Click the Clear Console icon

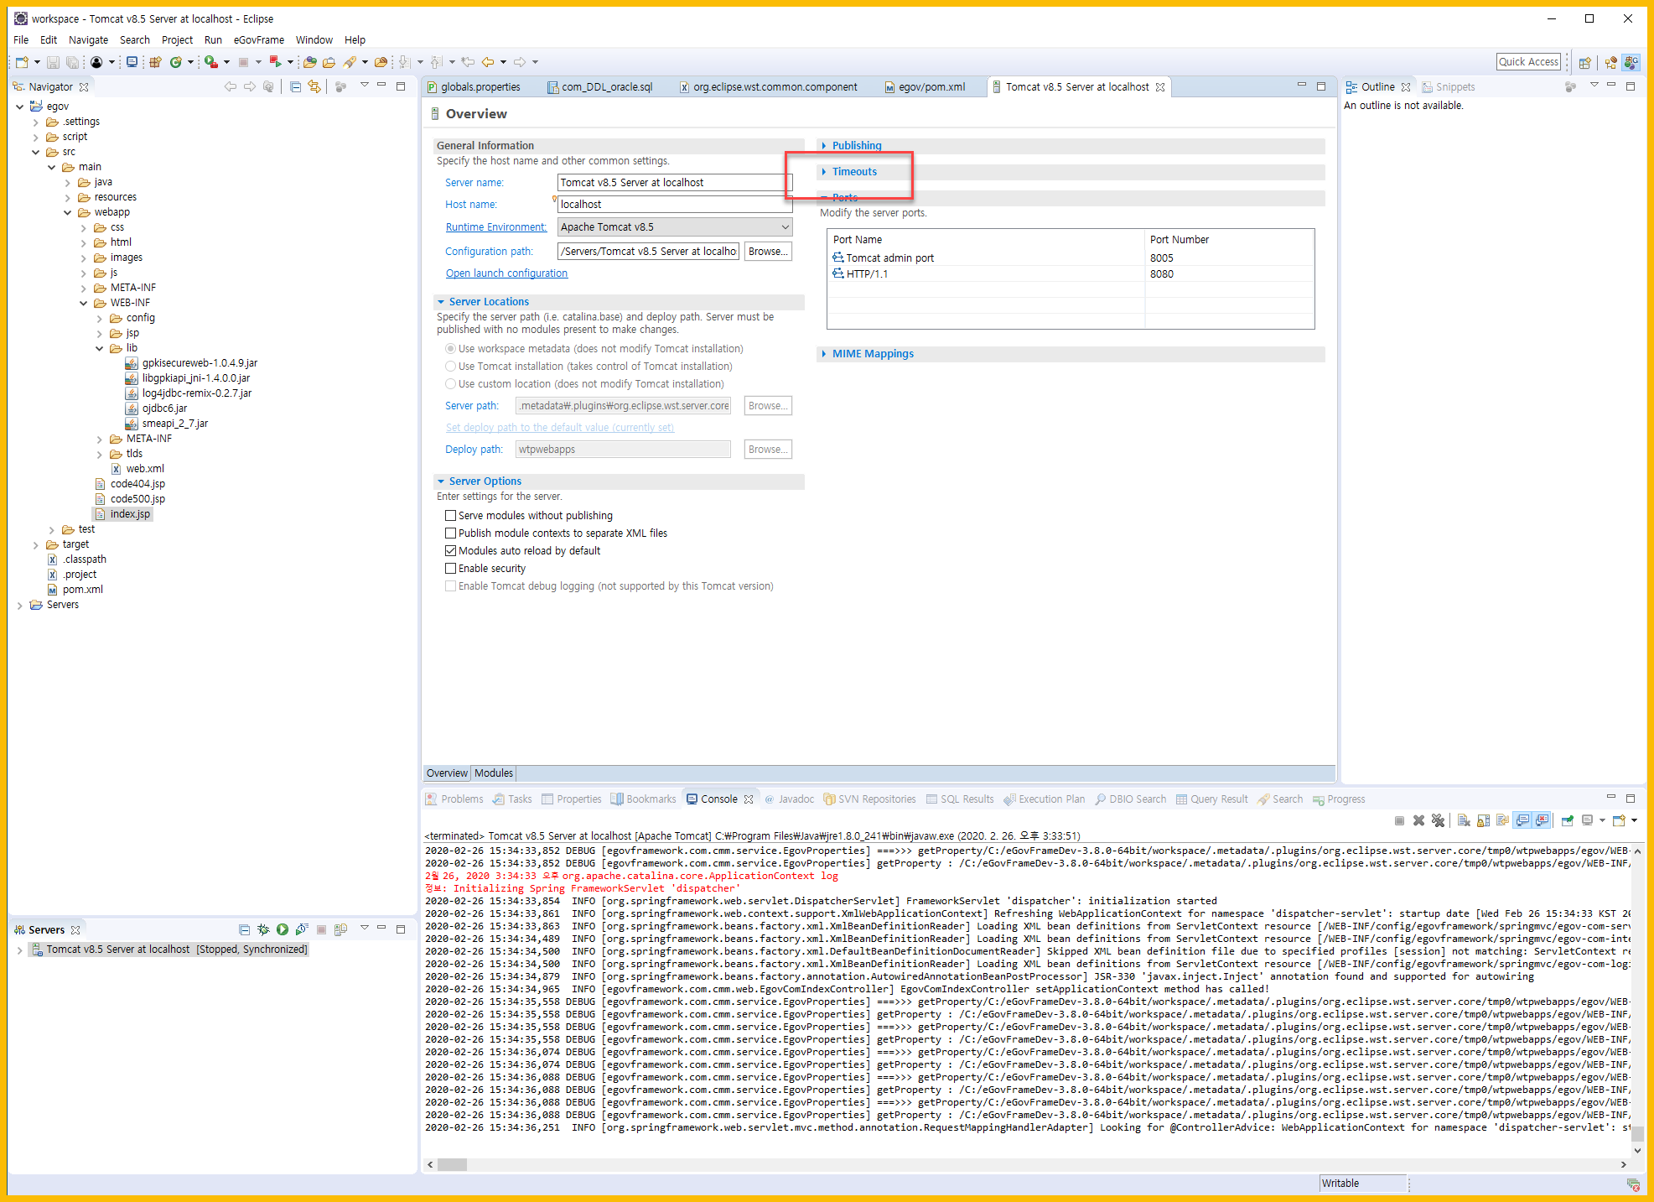(x=1464, y=820)
